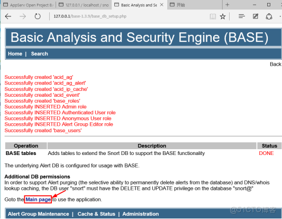Viewport: 282px width, 219px height.
Task: Click "Successfully INSERTED Alert Group Editor role" line
Action: pyautogui.click(x=59, y=124)
